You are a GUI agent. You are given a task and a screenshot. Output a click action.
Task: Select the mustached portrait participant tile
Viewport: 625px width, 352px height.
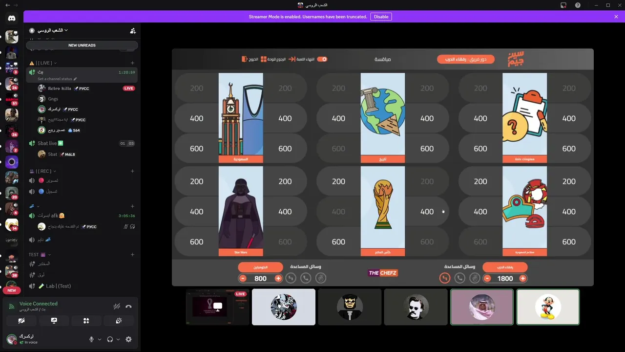coord(416,307)
